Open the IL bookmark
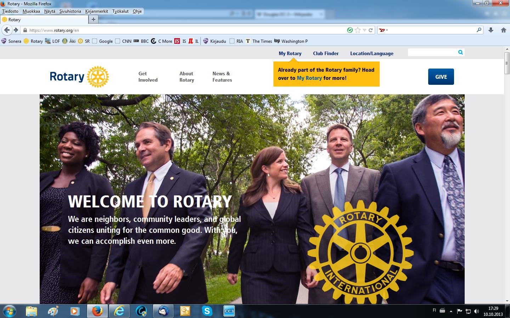Viewport: 510px width, 318px height. click(194, 41)
